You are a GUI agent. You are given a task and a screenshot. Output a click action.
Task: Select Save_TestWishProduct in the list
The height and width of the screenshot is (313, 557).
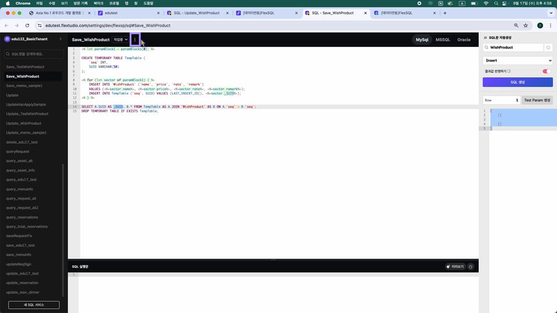pos(25,67)
